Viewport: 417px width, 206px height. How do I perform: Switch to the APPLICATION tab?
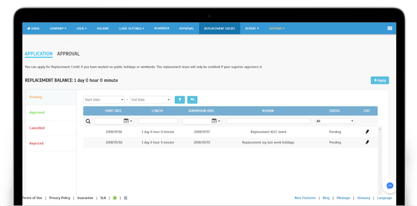(x=39, y=54)
